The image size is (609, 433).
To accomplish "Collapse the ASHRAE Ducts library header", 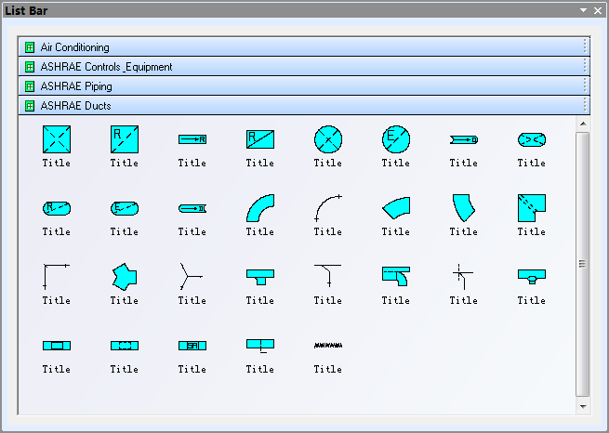I will click(75, 106).
